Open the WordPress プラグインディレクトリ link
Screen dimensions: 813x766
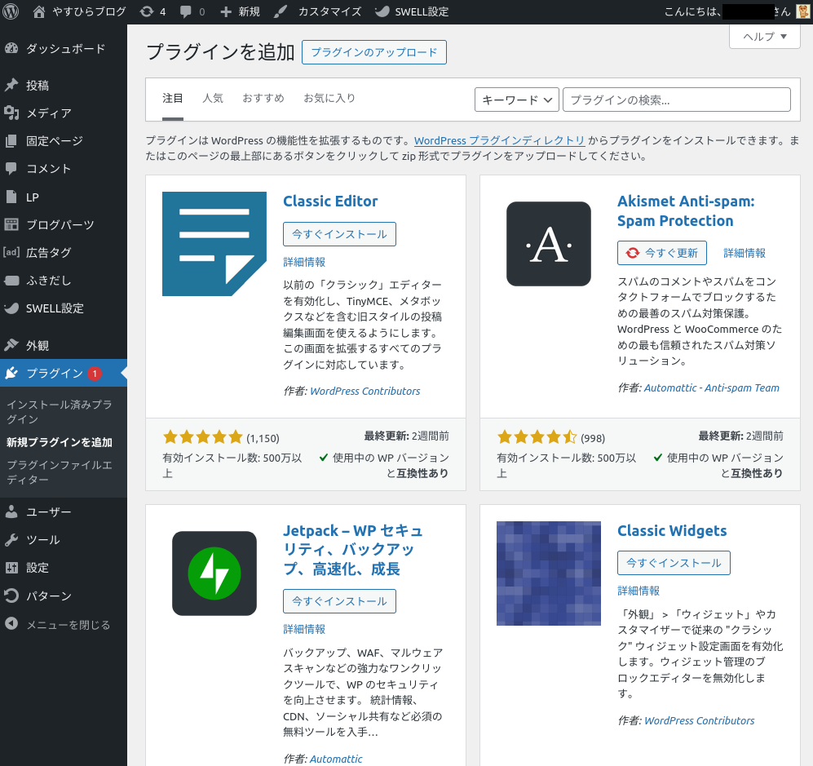pos(499,140)
